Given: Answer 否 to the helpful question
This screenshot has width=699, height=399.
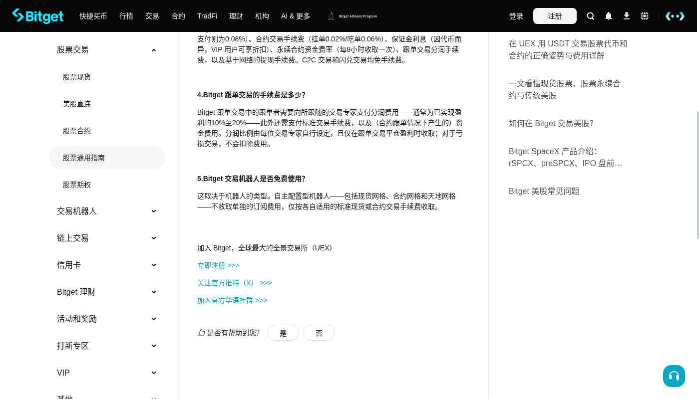Looking at the screenshot, I should [x=319, y=333].
